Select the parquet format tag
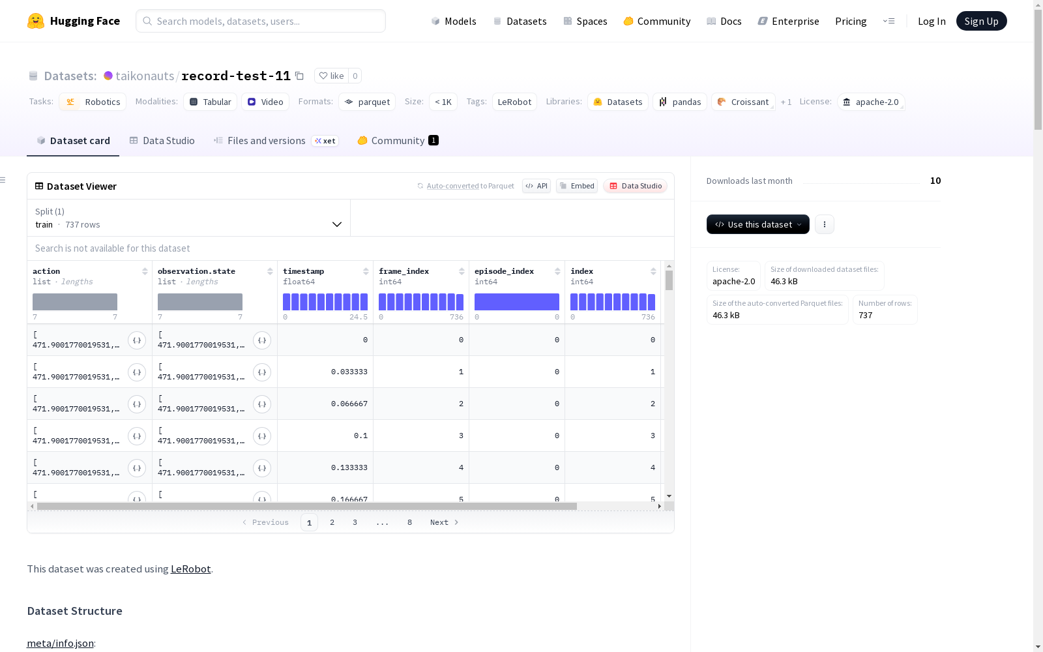The width and height of the screenshot is (1043, 652). [x=367, y=102]
